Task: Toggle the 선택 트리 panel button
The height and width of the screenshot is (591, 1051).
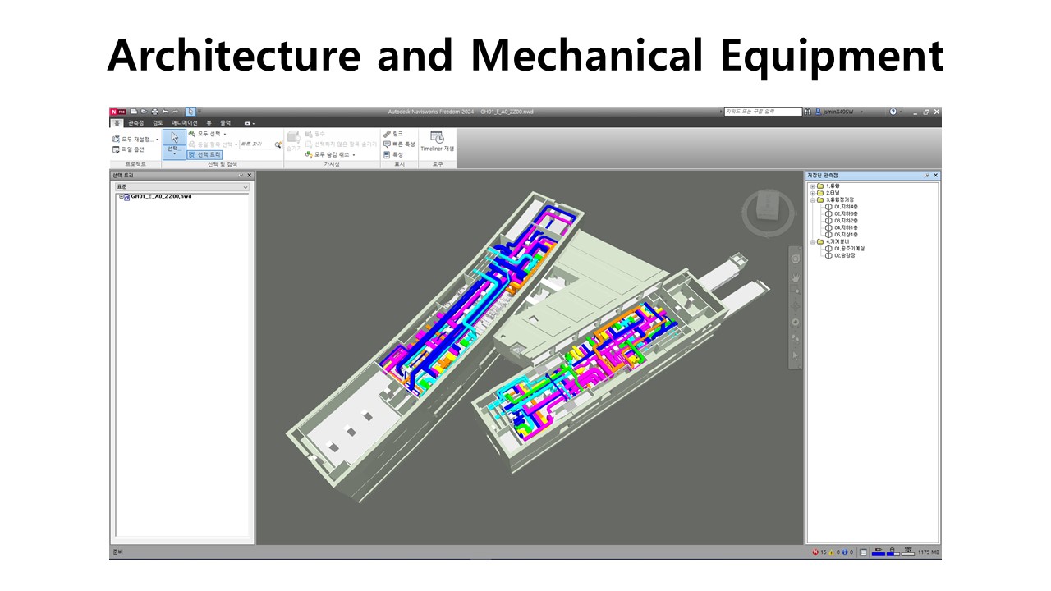Action: point(204,154)
